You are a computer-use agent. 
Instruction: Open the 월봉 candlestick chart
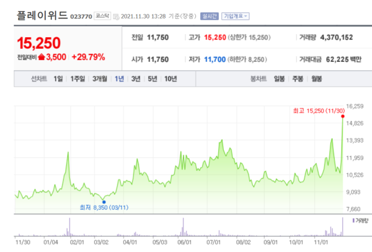316,79
